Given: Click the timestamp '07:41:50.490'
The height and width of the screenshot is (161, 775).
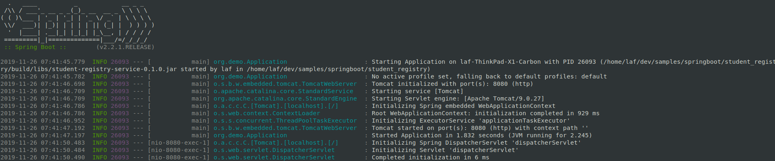Looking at the screenshot, I should pyautogui.click(x=63, y=157).
